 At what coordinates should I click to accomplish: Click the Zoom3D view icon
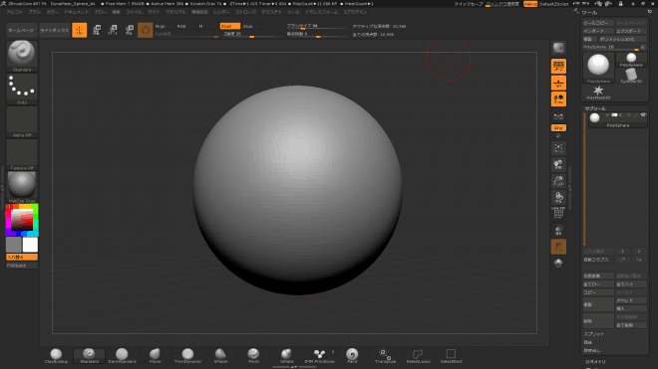point(558,181)
